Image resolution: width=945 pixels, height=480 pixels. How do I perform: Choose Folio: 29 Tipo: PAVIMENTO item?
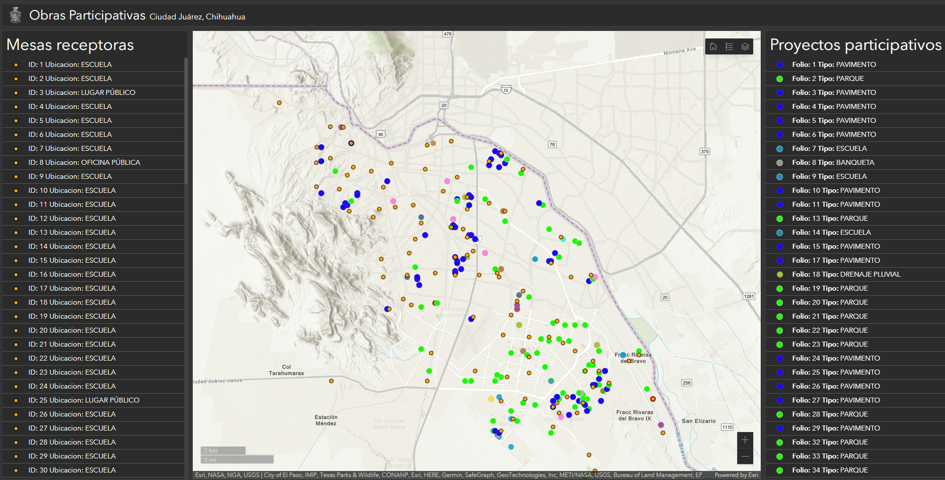click(836, 428)
